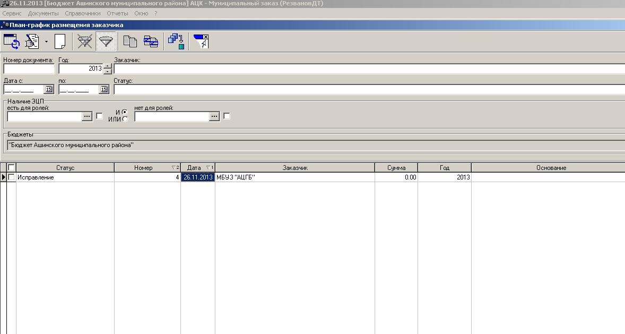Open the 'есть для ролей' ellipsis selector
This screenshot has width=625, height=334.
(87, 116)
